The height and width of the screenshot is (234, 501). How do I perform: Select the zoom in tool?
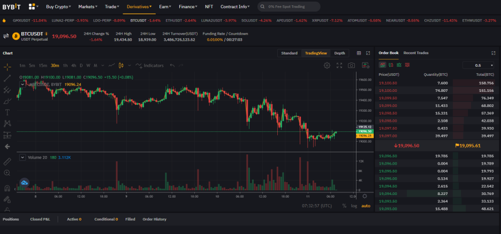point(7,173)
